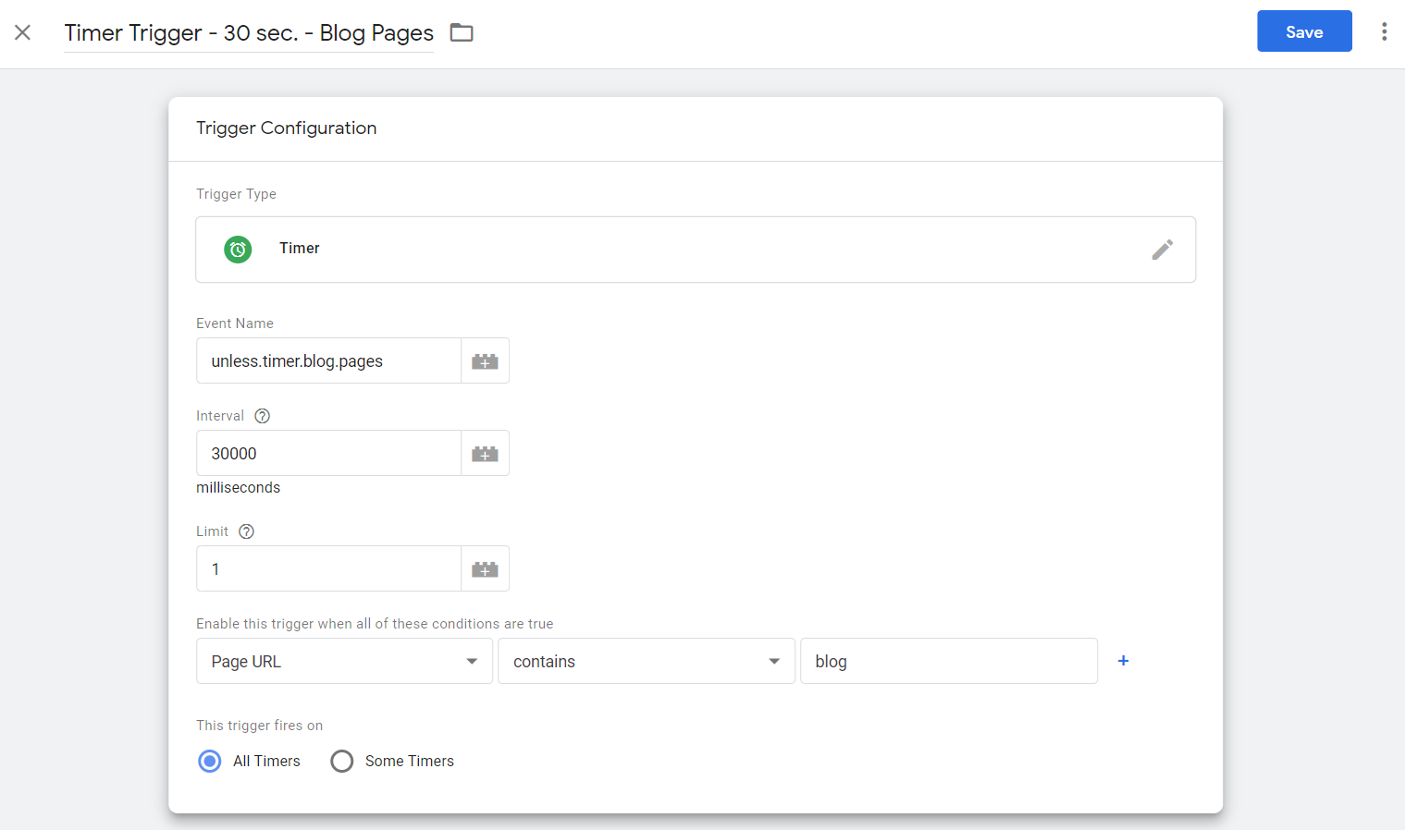Open the three-dot more actions menu

click(x=1384, y=31)
